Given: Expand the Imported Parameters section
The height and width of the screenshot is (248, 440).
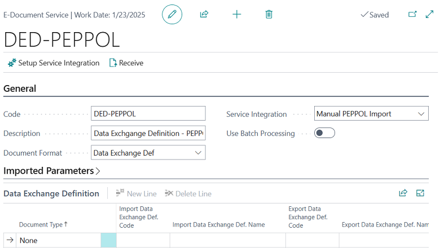Looking at the screenshot, I should (52, 171).
